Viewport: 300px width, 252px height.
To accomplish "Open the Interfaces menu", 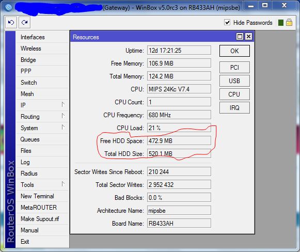I will 42,37.
